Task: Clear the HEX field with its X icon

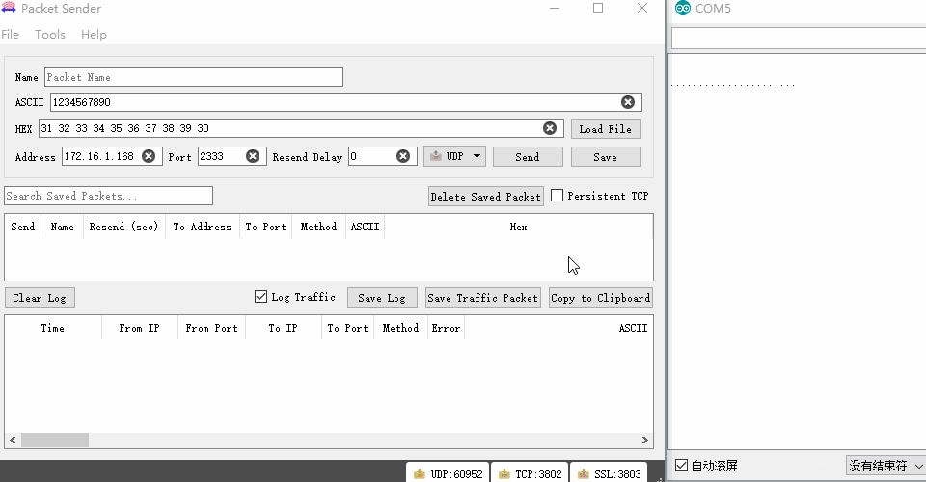Action: (x=550, y=128)
